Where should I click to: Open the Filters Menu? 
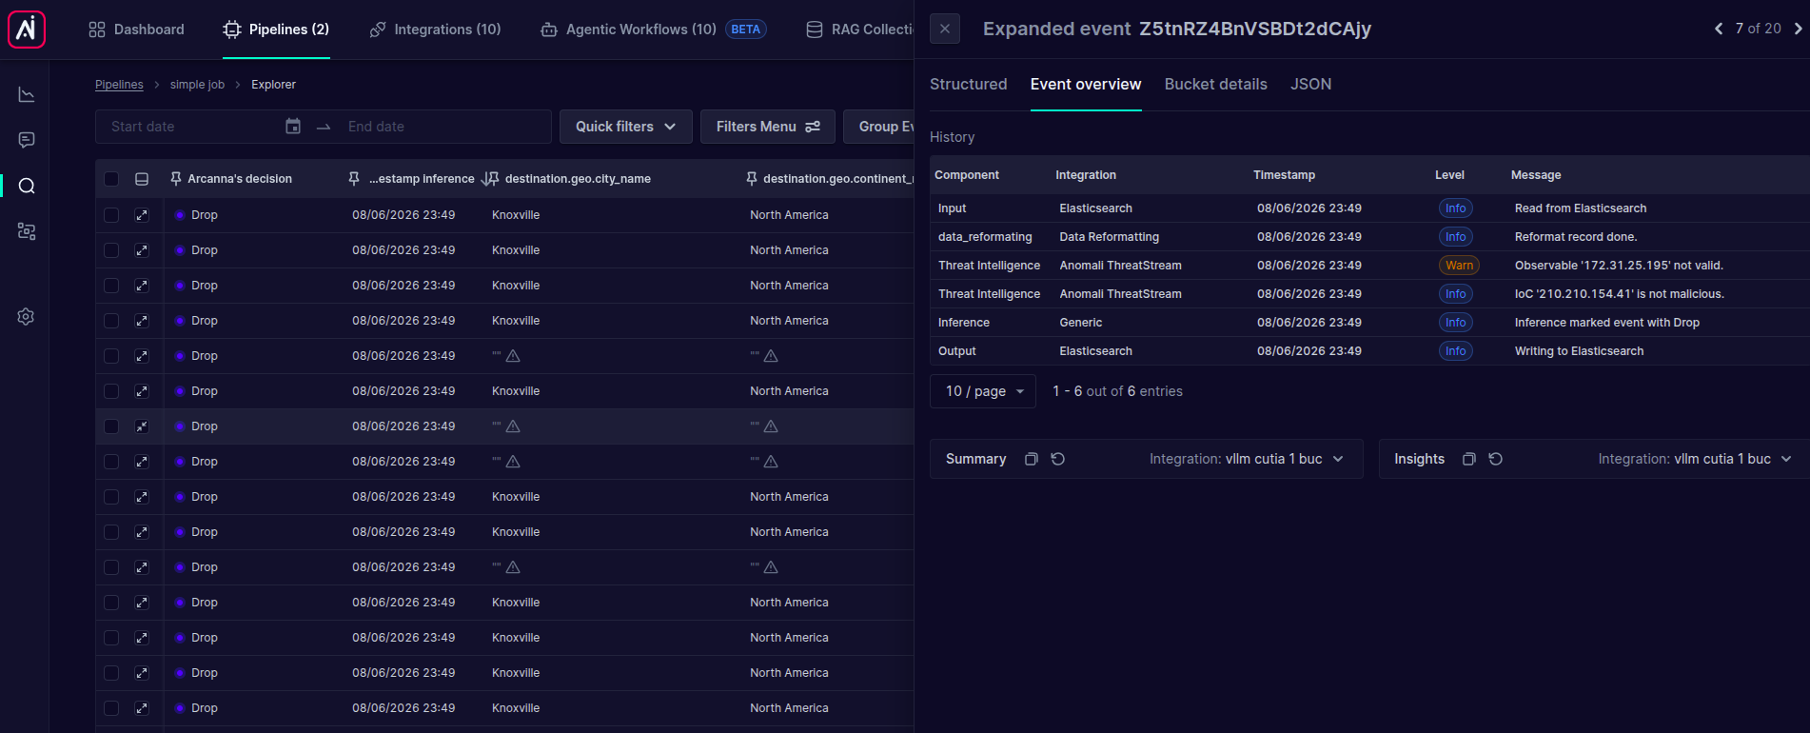click(767, 127)
